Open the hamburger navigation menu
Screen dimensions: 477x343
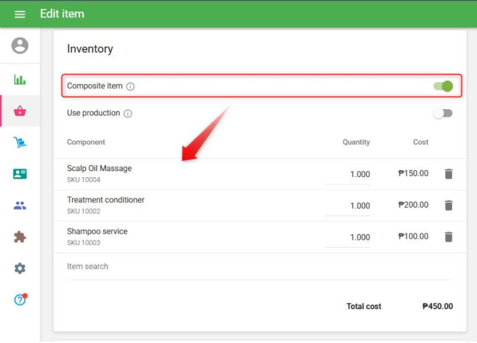[x=20, y=14]
